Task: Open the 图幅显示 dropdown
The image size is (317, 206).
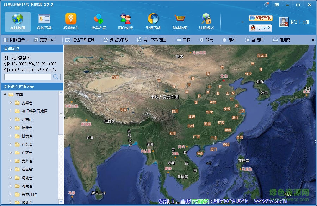Action: tap(16, 40)
